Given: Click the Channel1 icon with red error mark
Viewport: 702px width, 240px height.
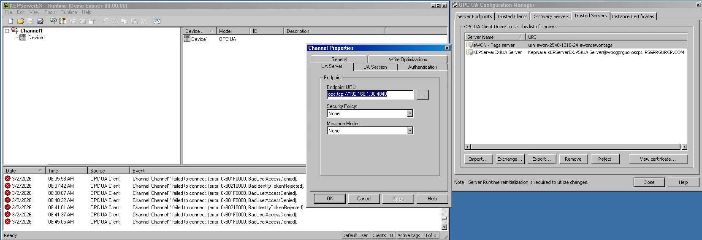Looking at the screenshot, I should pyautogui.click(x=15, y=30).
